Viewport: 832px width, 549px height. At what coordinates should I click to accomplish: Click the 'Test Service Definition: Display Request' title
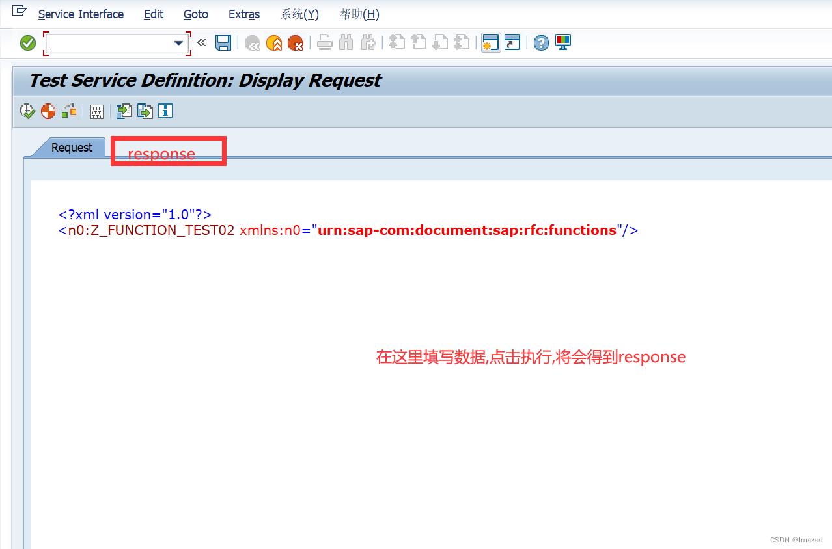tap(205, 81)
